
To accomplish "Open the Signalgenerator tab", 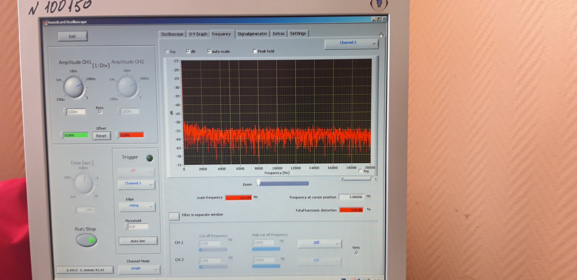I will [x=252, y=34].
